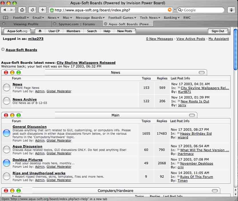
Task: Add a bookmark with the plus button
Action: [43, 10]
